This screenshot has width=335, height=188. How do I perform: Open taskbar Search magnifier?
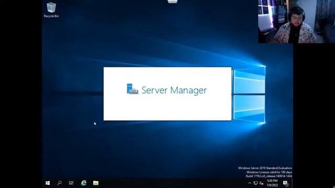coord(60,183)
